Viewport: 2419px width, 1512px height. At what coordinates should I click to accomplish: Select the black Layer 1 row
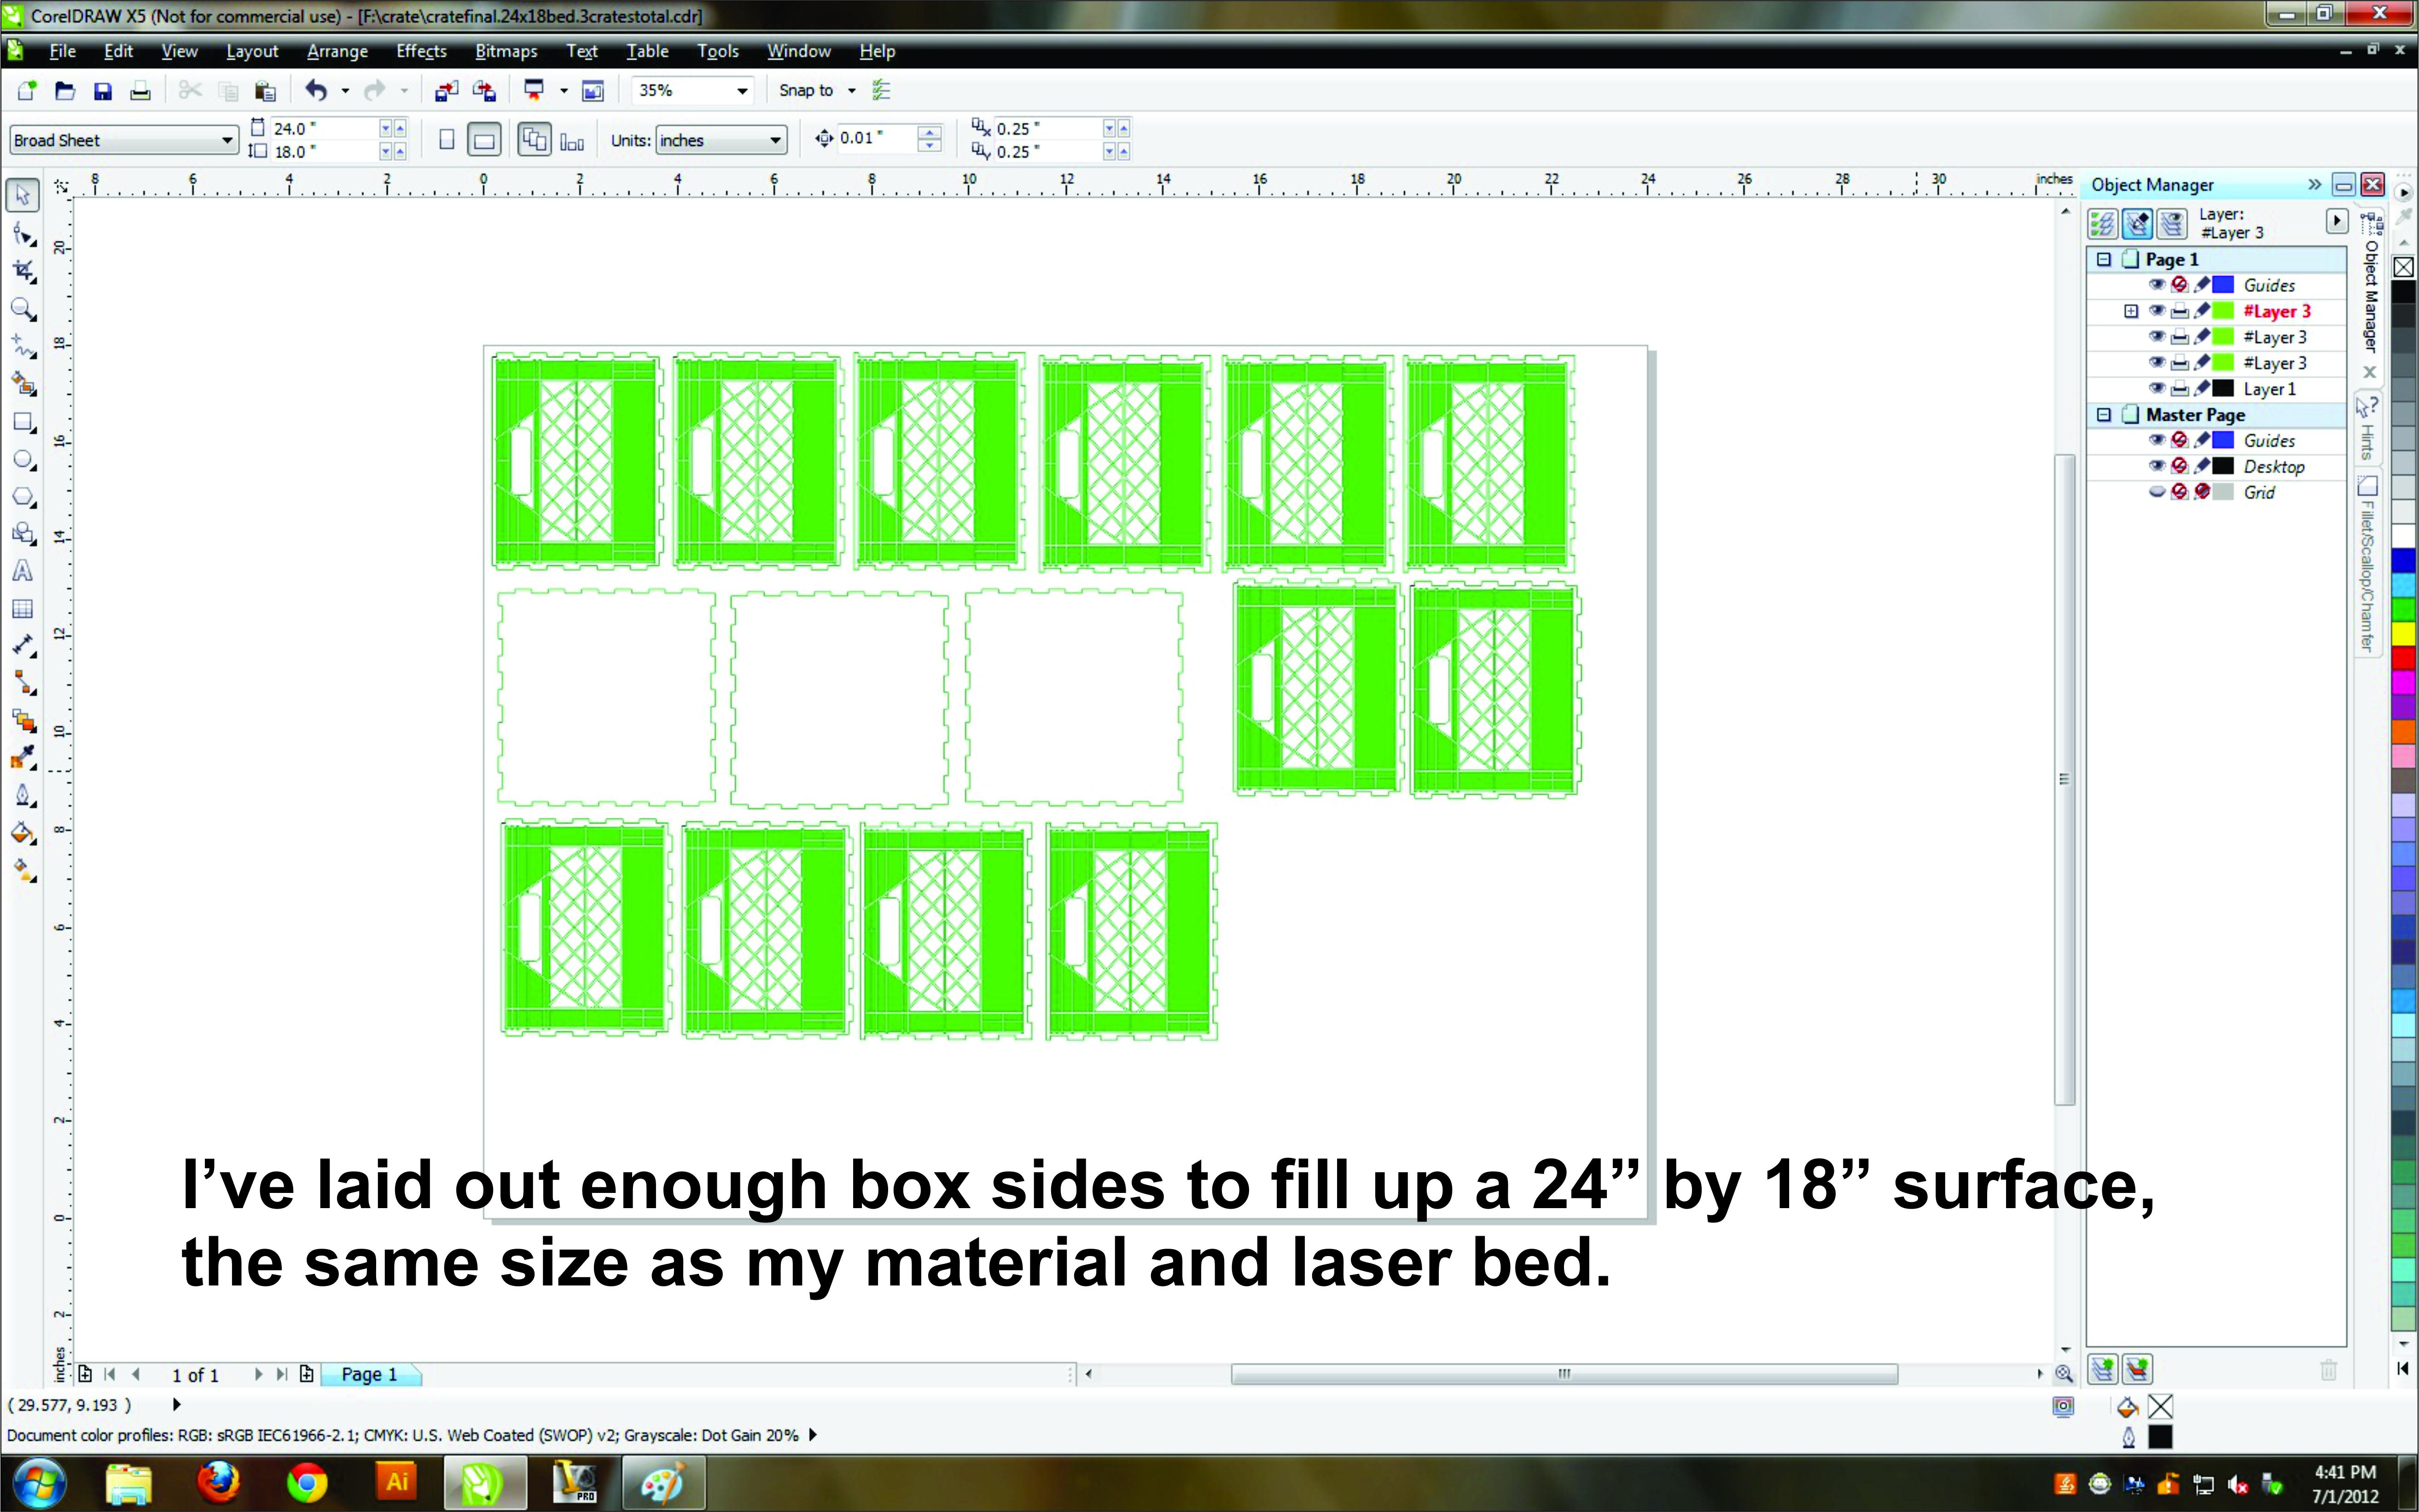2217,389
